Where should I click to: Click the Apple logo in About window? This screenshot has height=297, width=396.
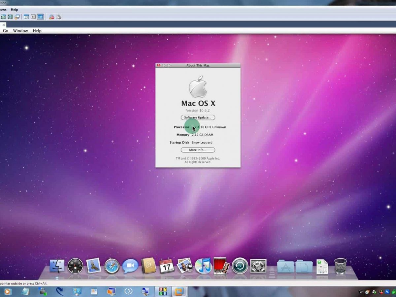[x=198, y=86]
